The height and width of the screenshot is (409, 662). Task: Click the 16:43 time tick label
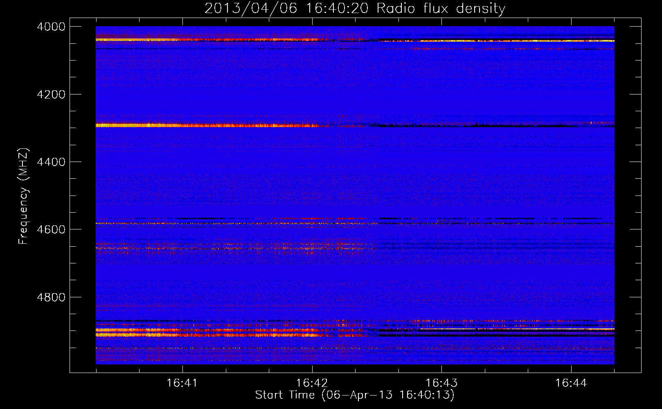click(x=441, y=383)
